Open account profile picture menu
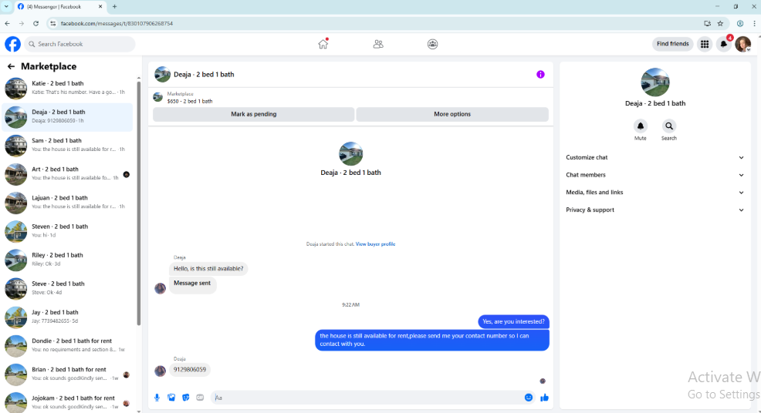 [x=743, y=44]
